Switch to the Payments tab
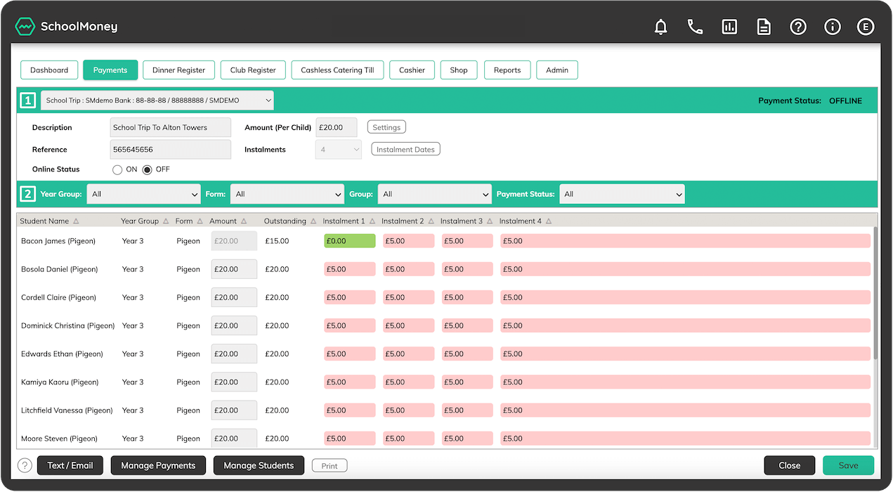 click(x=110, y=70)
